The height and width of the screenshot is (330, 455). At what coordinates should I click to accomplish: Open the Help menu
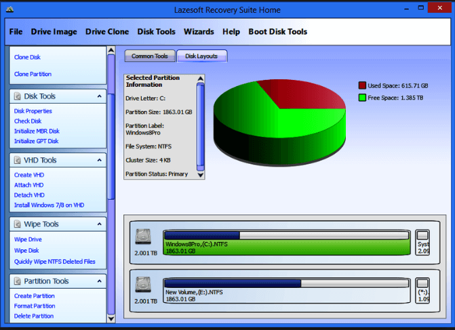click(231, 32)
